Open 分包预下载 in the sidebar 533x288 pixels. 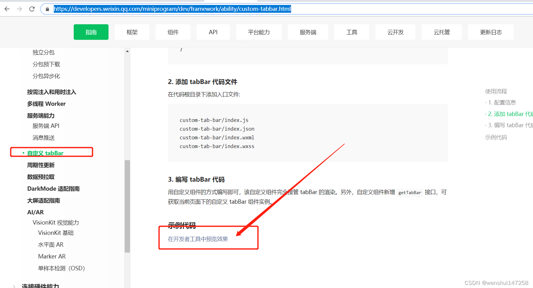[46, 64]
